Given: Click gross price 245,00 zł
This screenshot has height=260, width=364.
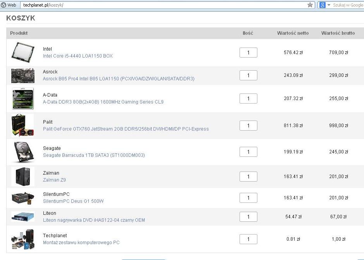Looking at the screenshot, I should point(338,152).
